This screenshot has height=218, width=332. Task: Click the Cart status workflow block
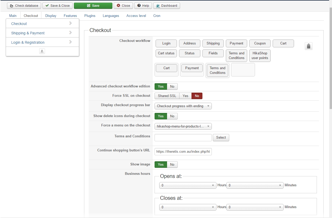tap(166, 53)
